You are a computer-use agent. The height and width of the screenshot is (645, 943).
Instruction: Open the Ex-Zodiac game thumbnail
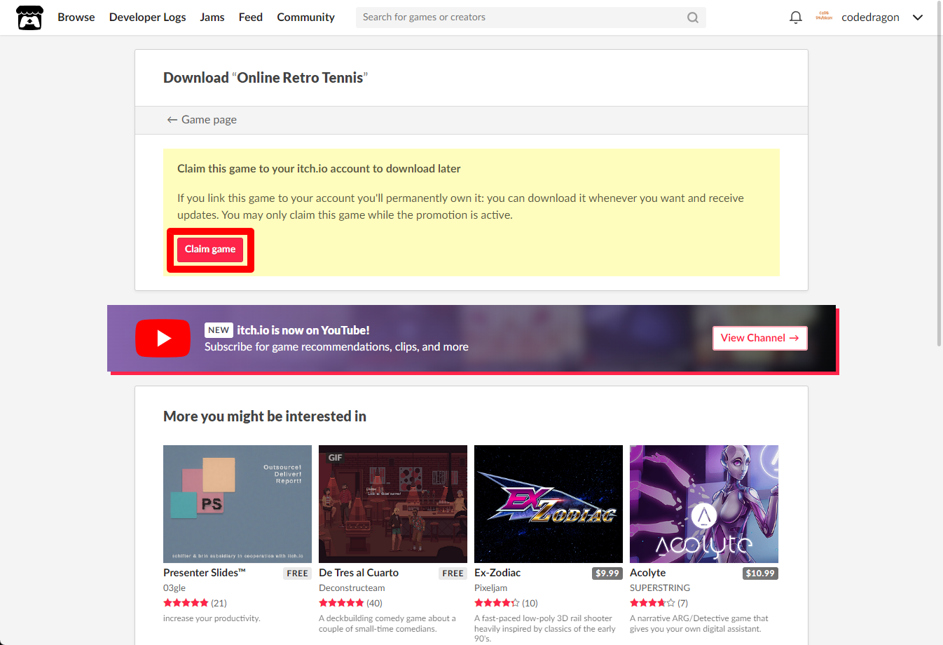549,504
